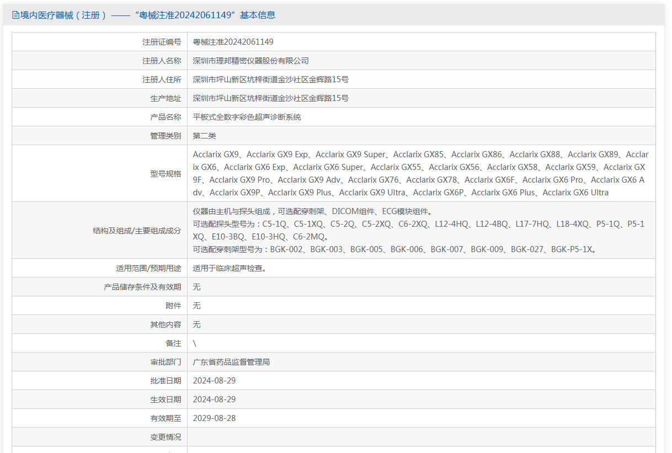Click the expiry date 2029-08-28

[214, 418]
